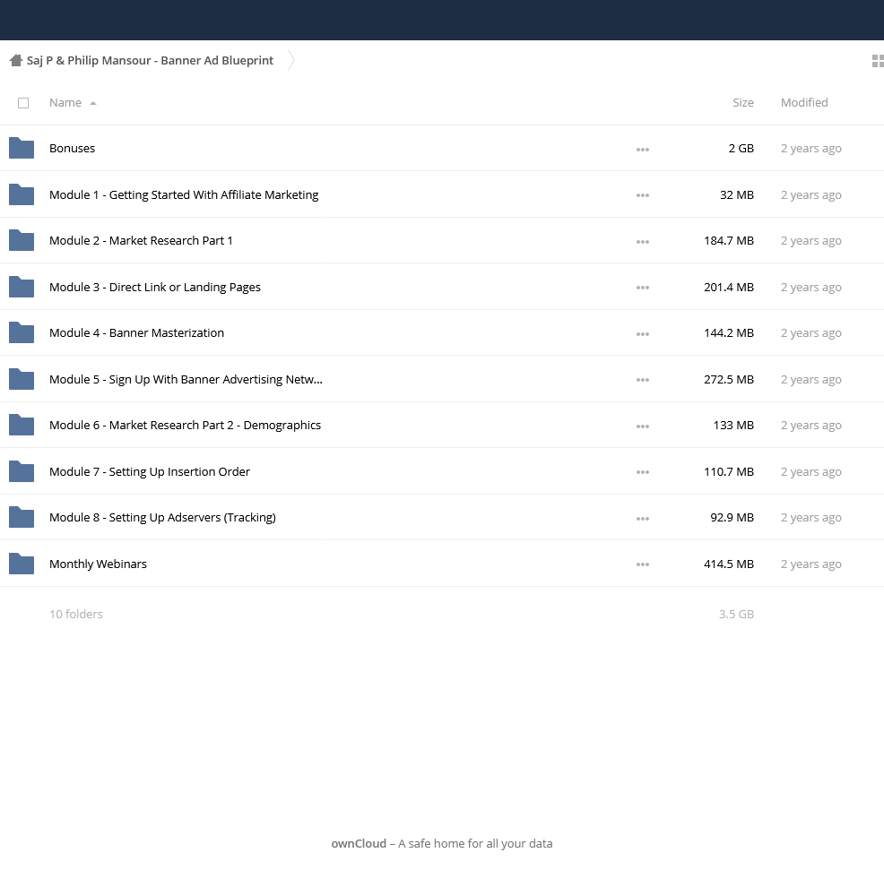Open actions menu for Module 2
Screen dimensions: 884x870
click(643, 242)
